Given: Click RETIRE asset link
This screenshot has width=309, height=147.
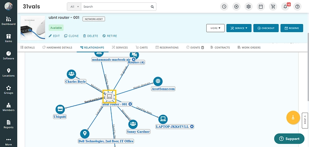Looking at the screenshot, I should click(x=110, y=36).
